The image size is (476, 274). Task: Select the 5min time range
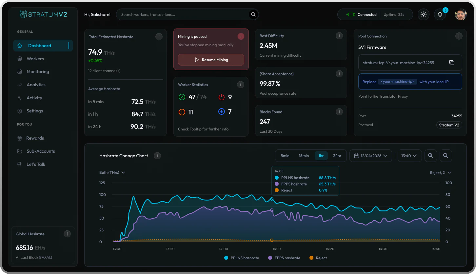[x=285, y=156]
